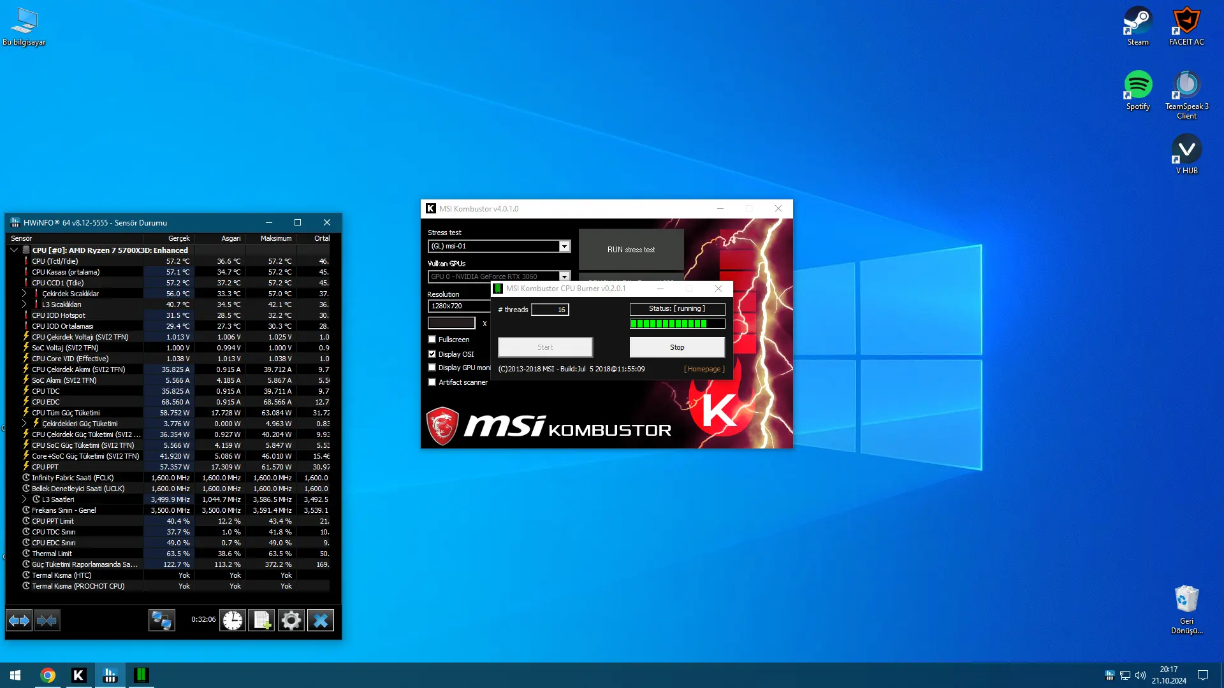Click HWiNFO tray icon
Viewport: 1224px width, 688px height.
(1110, 675)
